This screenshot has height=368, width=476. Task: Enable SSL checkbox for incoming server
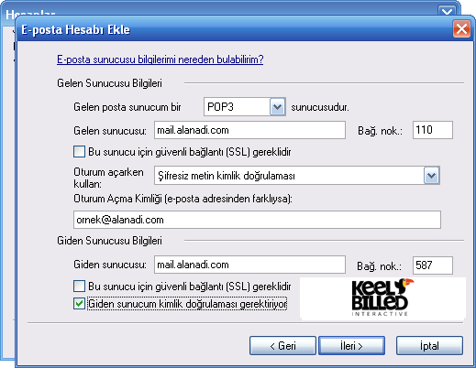[x=79, y=152]
